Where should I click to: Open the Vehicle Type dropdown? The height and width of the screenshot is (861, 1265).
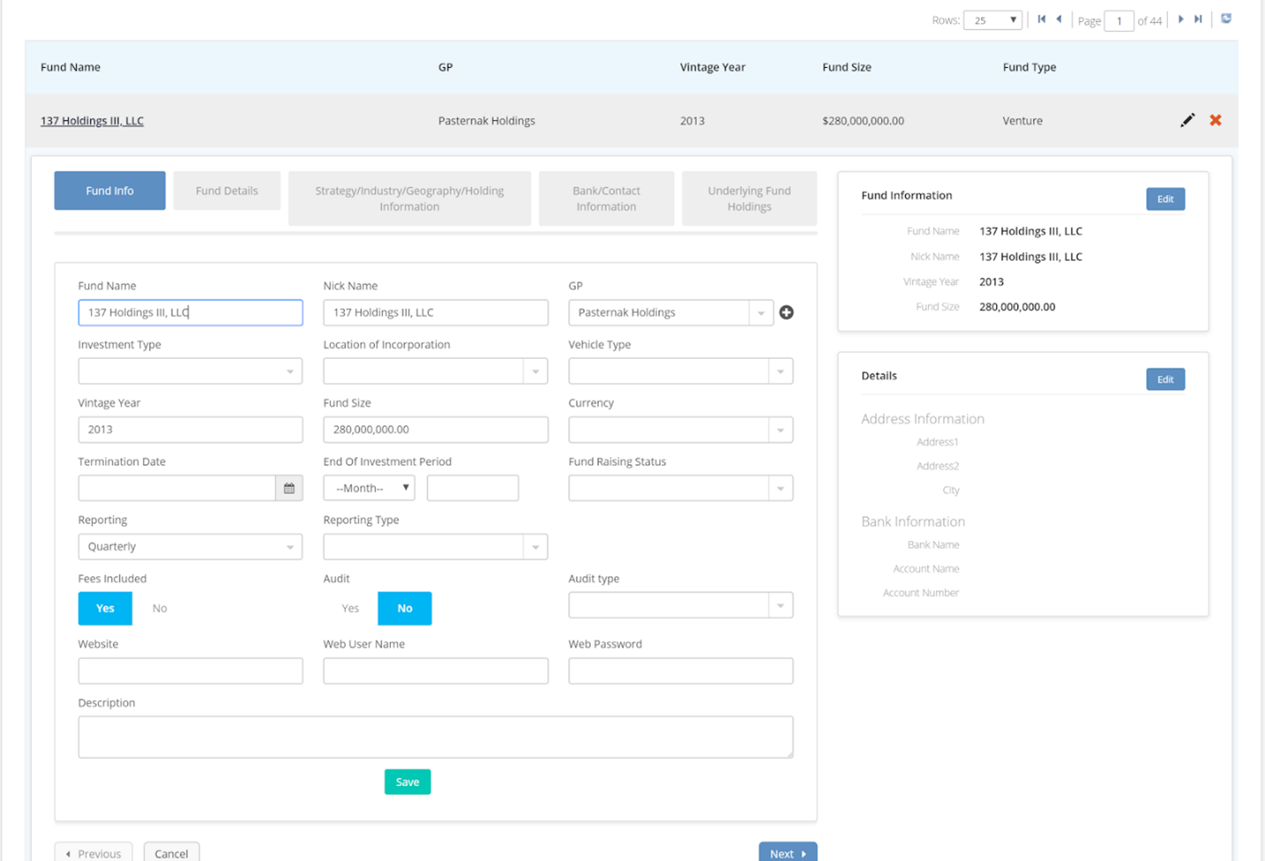(680, 371)
